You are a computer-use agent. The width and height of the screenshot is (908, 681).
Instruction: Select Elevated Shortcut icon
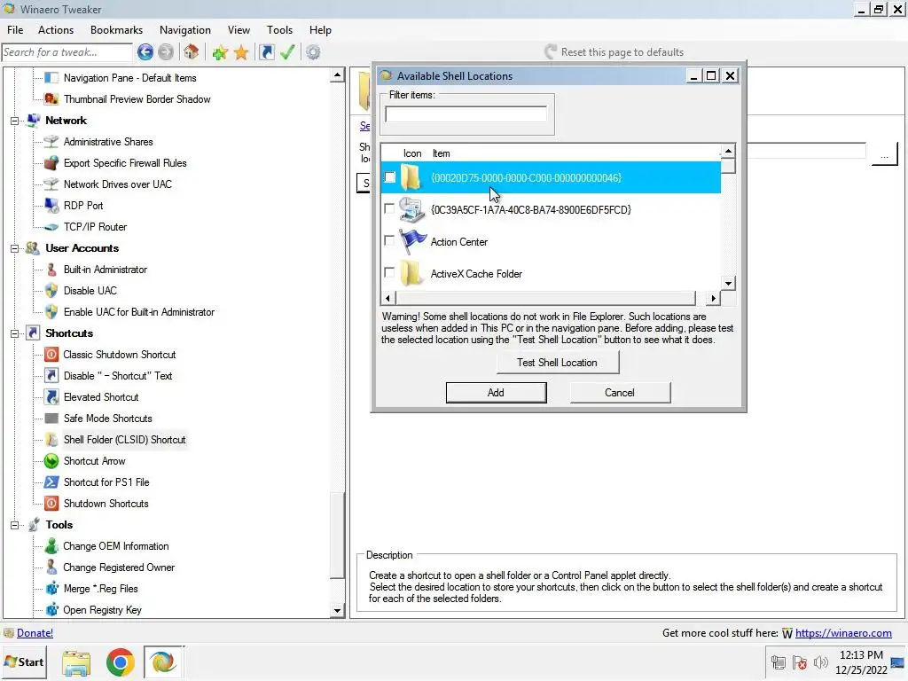pyautogui.click(x=51, y=397)
